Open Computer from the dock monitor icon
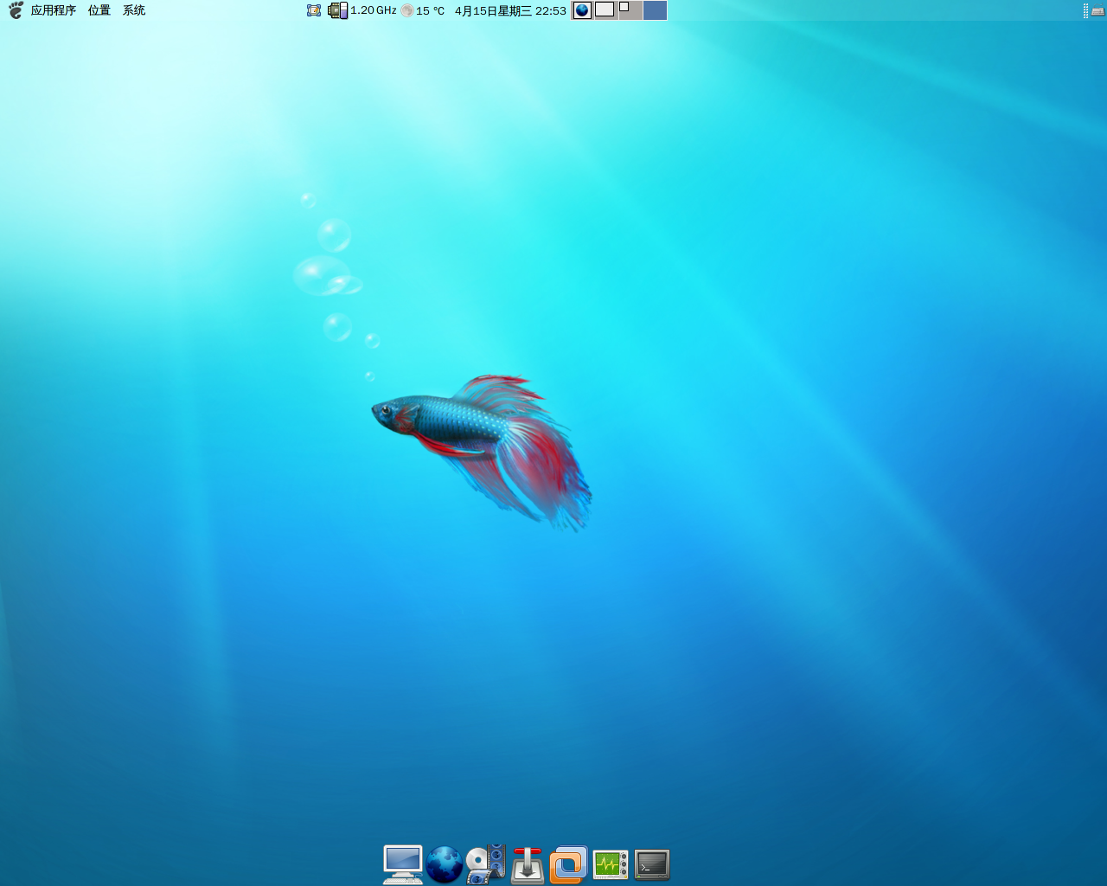 pos(403,864)
